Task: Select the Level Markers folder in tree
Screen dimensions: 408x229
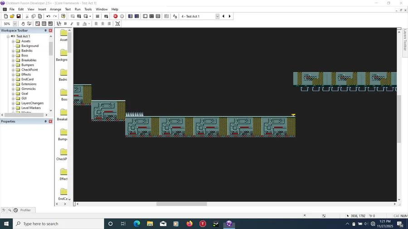Action: pyautogui.click(x=31, y=108)
